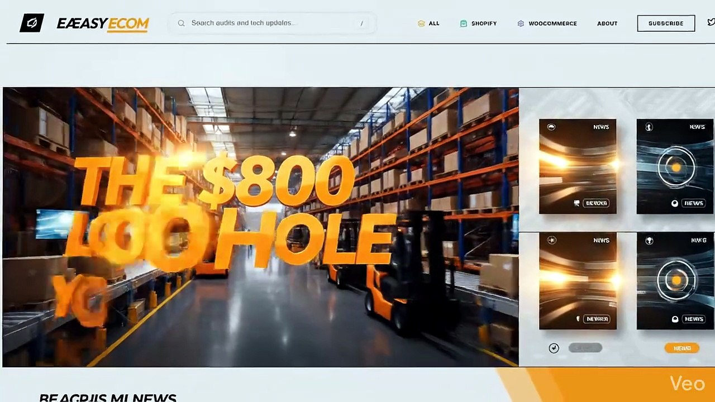Screen dimensions: 715x402
Task: Focus the search audits and tech updates field
Action: (x=271, y=23)
